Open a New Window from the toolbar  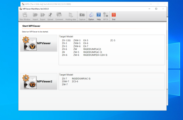click(25, 16)
